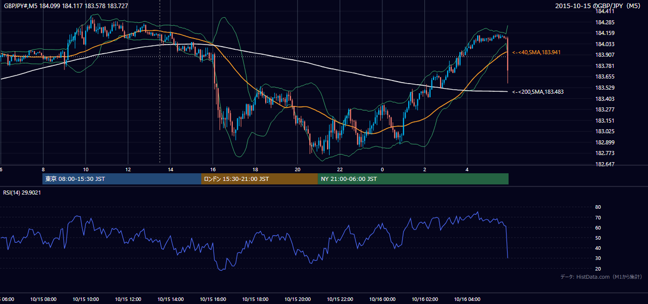Click RSI axis level 30
Viewport: 648px width, 304px height.
598,258
